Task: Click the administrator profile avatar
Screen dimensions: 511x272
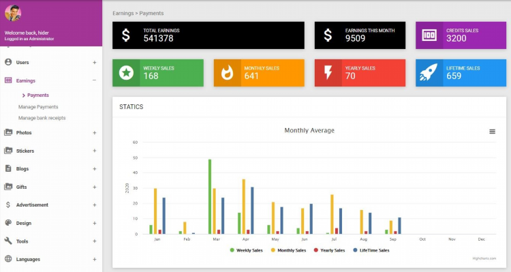Action: tap(13, 13)
